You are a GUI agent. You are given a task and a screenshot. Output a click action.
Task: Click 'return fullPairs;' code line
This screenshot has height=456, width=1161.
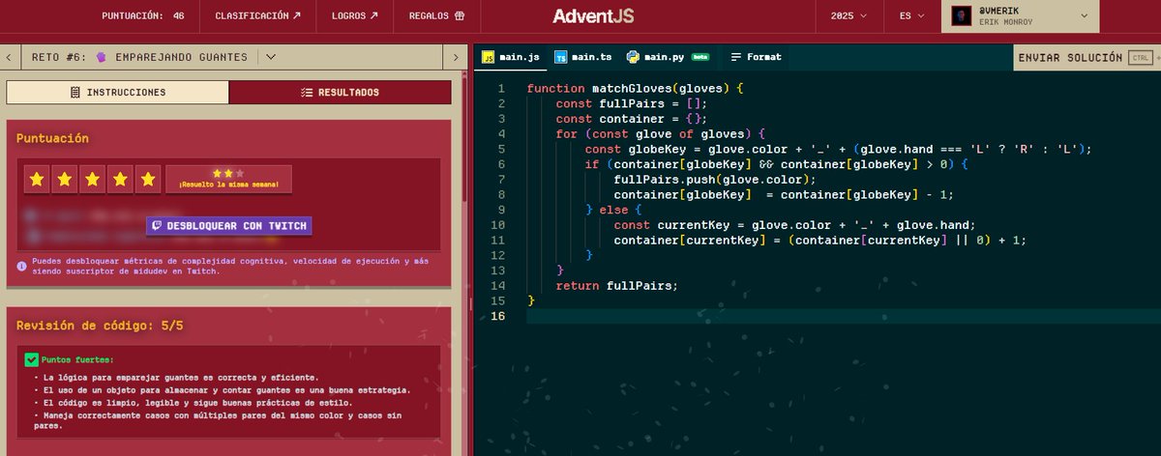tap(617, 285)
